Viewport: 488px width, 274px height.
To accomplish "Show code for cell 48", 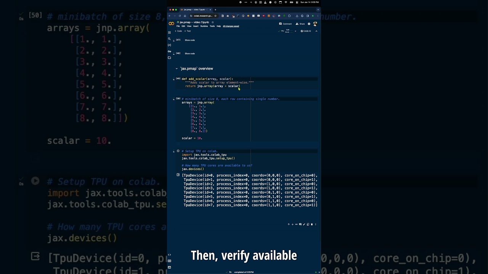I will [190, 54].
